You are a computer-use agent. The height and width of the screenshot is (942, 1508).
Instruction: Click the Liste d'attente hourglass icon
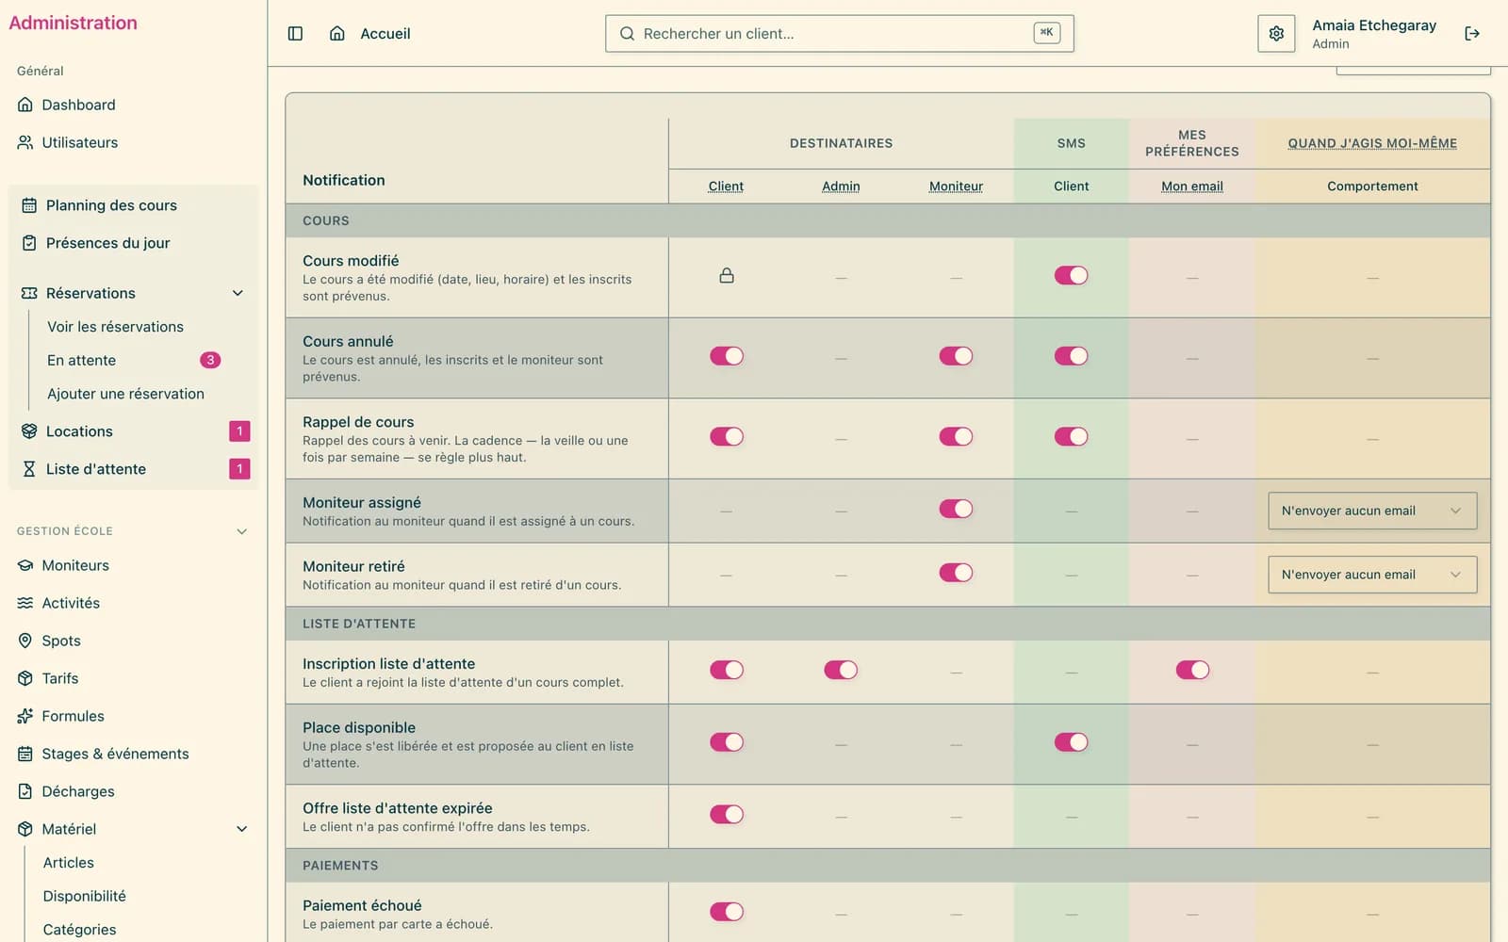[29, 469]
